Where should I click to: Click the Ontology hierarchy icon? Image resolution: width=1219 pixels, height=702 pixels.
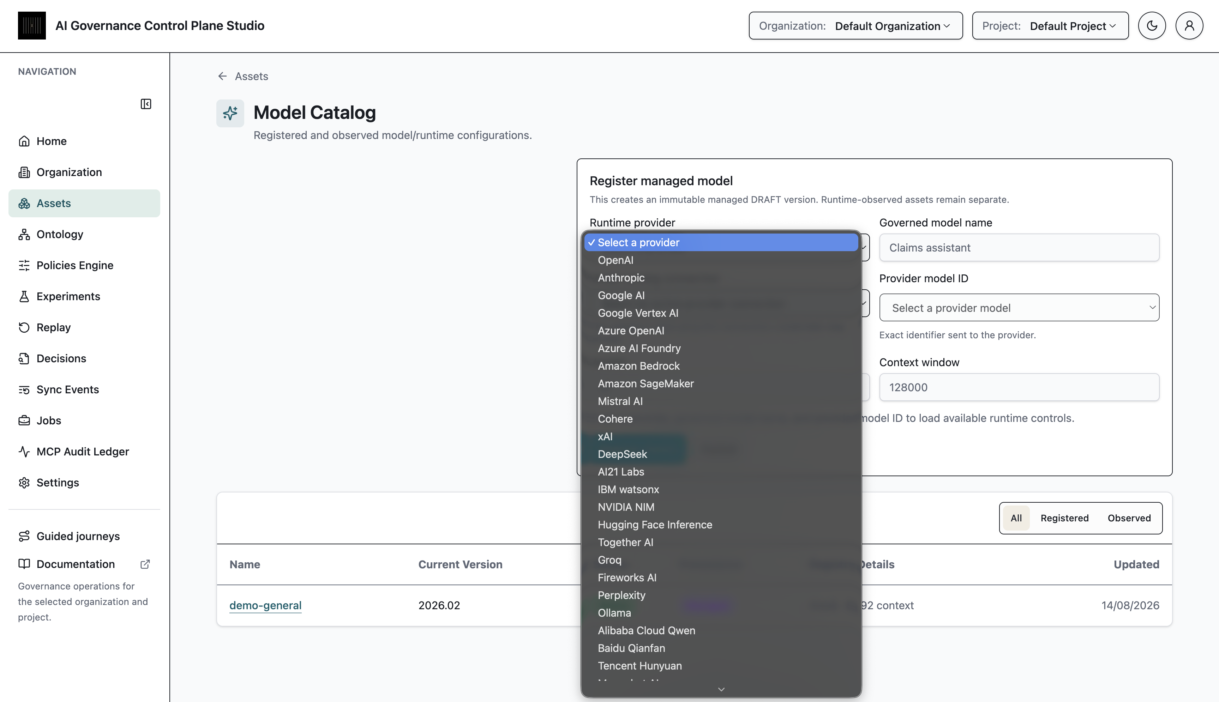24,234
